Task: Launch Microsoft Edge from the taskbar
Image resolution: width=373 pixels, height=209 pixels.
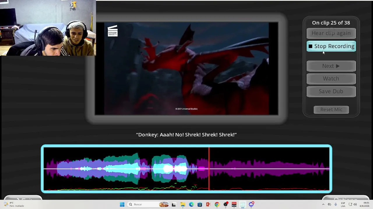Action: [x=191, y=204]
